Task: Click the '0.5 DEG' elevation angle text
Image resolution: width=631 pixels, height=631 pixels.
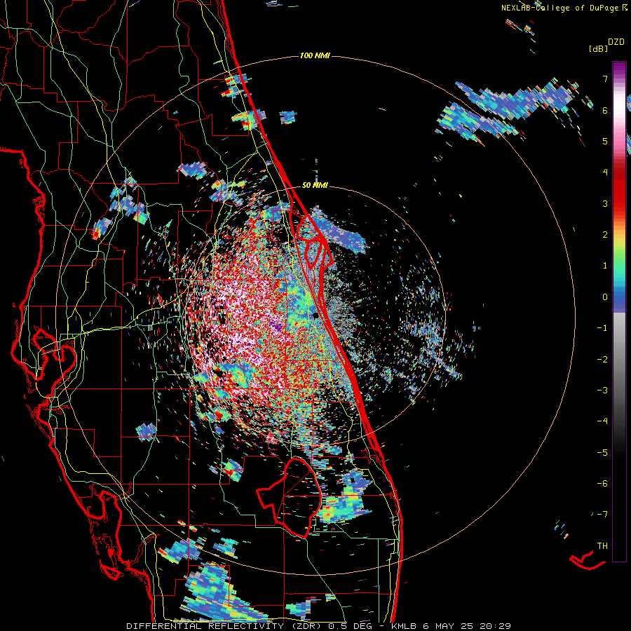Action: pos(351,626)
